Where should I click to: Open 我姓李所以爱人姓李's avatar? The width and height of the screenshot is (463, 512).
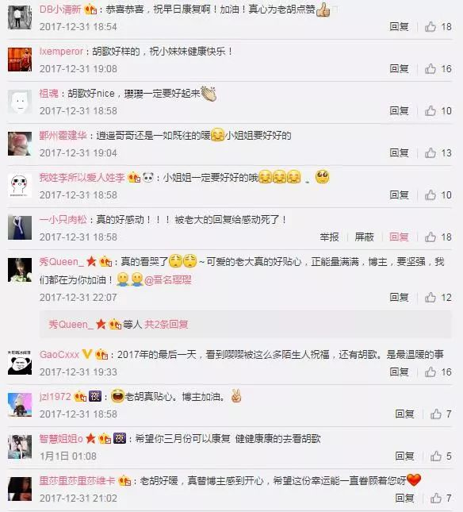(x=20, y=186)
